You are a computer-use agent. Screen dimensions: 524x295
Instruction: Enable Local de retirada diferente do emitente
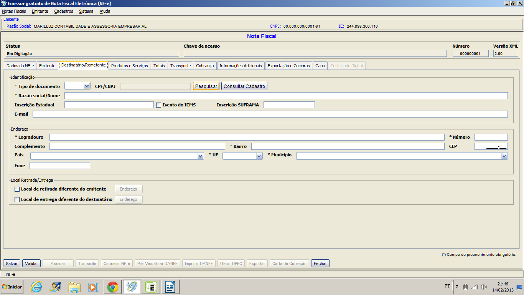tap(17, 189)
